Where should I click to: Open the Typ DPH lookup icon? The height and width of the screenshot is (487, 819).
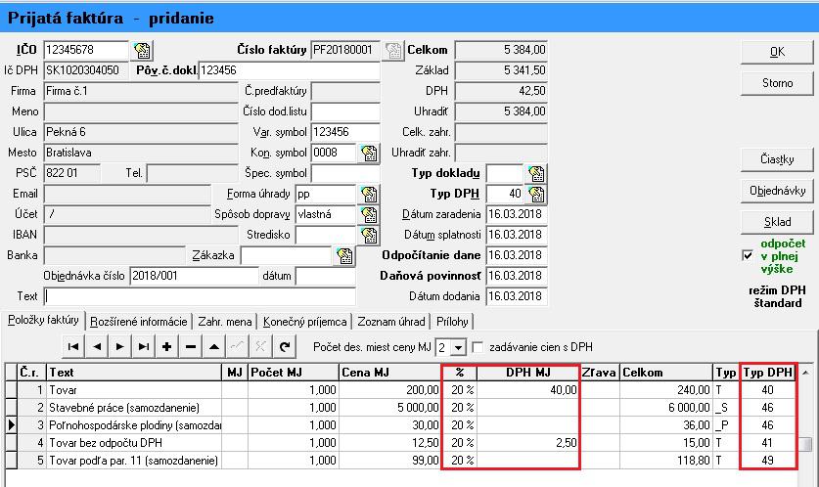tap(535, 194)
